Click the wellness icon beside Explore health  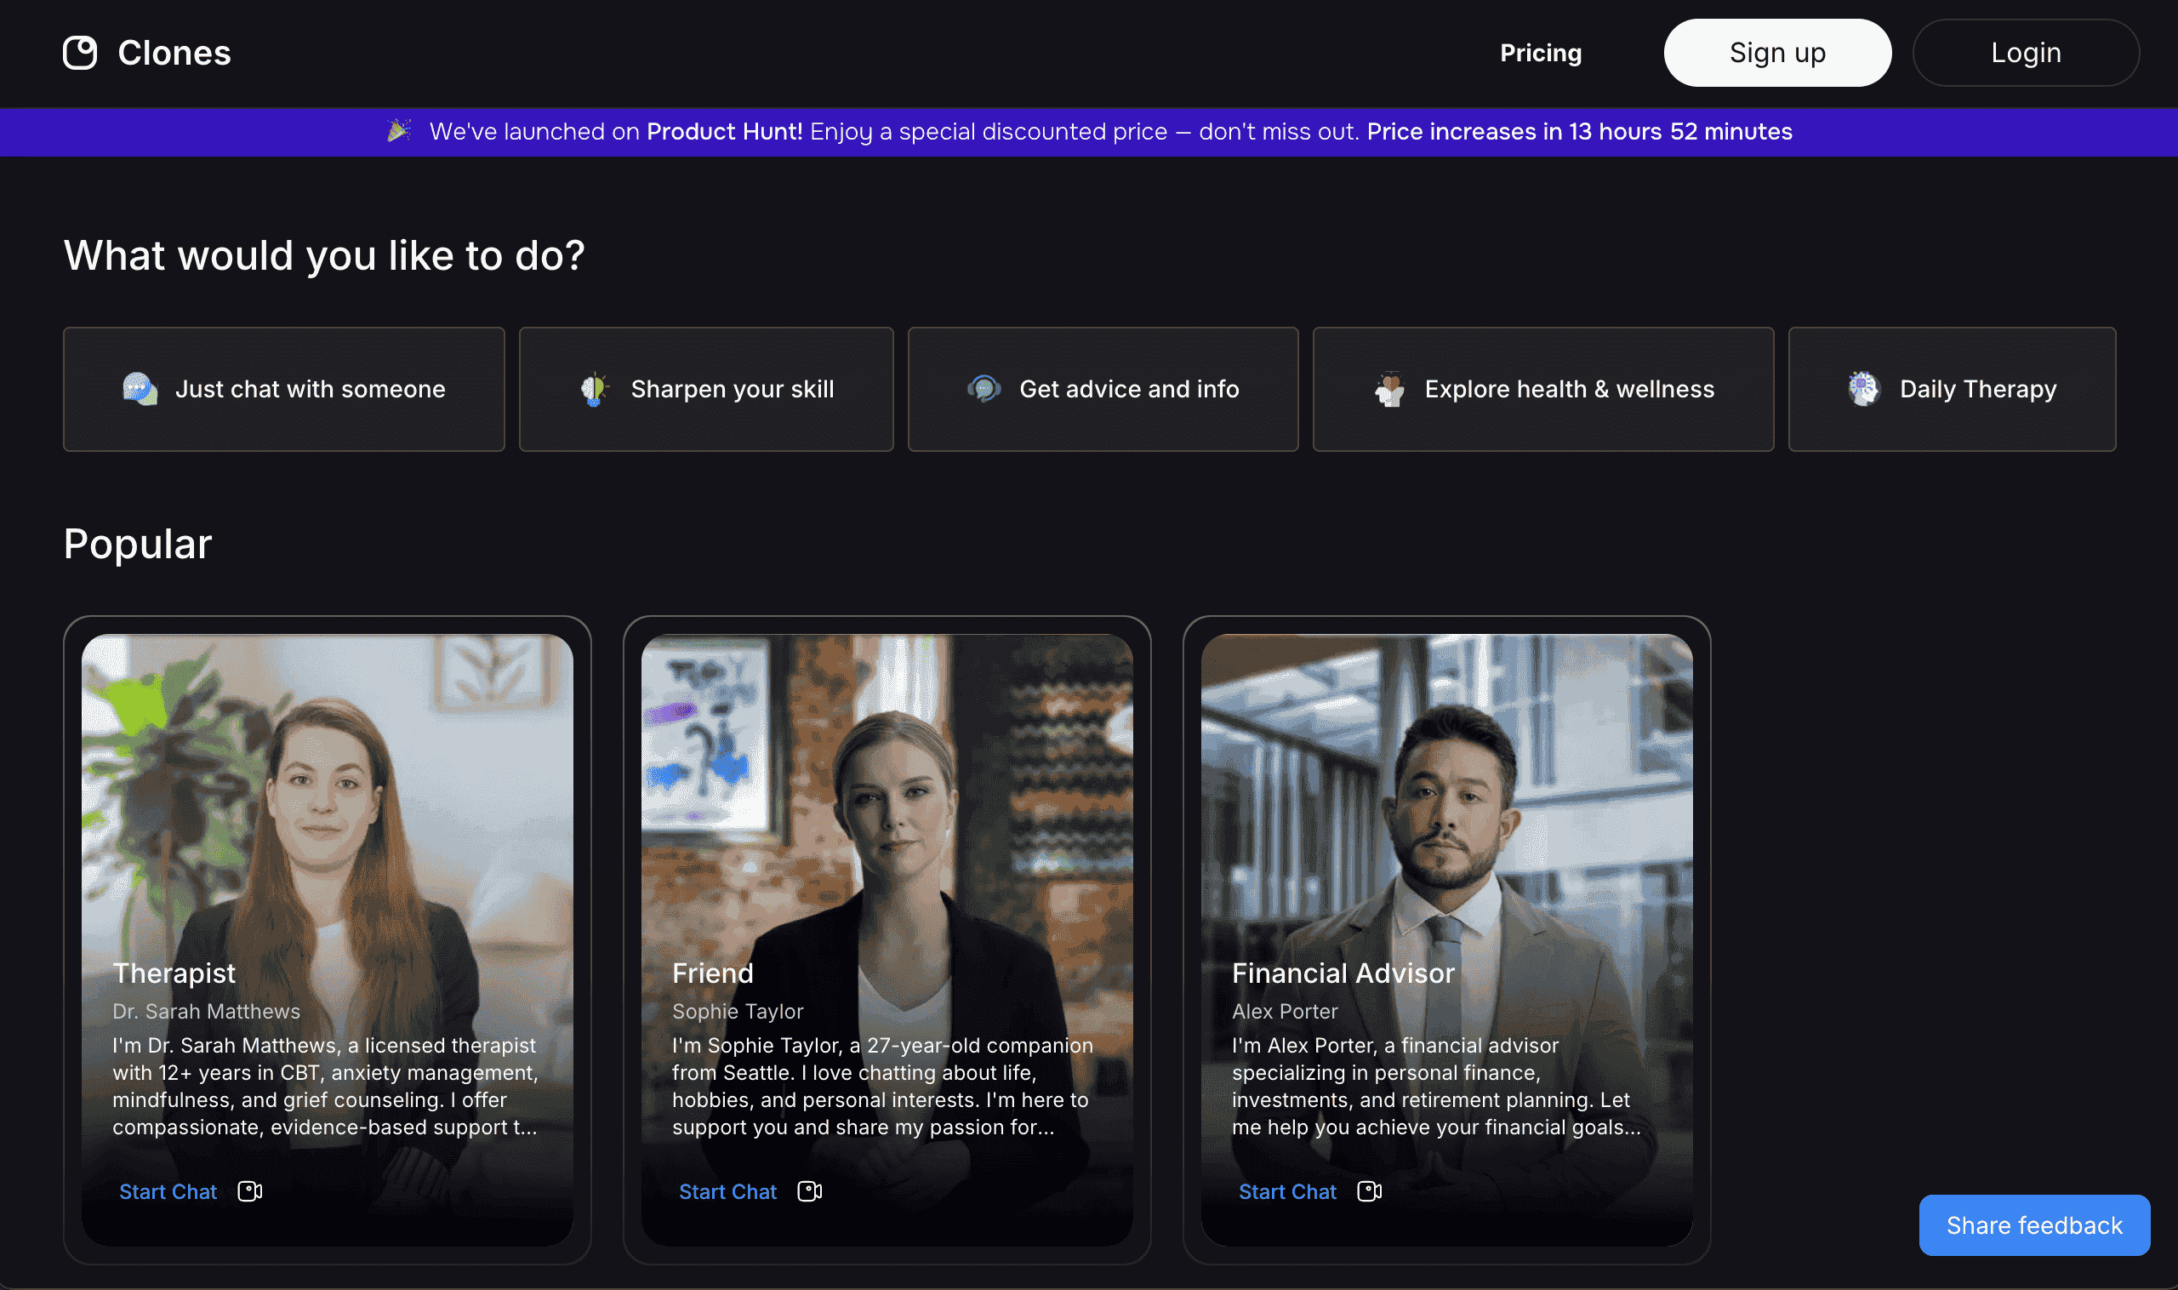click(x=1388, y=389)
